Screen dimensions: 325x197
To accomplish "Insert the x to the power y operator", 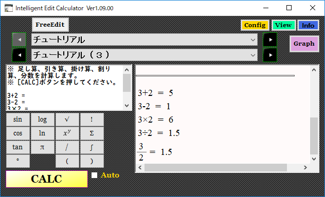I will (67, 133).
